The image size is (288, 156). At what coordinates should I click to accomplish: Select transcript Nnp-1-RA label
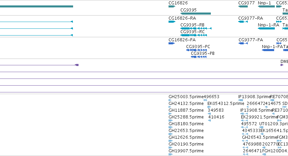tap(268, 25)
